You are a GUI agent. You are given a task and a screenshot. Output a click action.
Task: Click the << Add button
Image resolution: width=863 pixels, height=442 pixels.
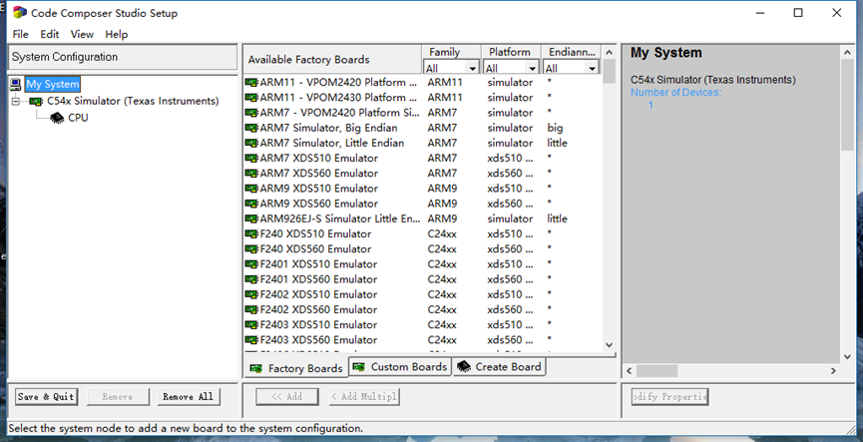click(286, 397)
